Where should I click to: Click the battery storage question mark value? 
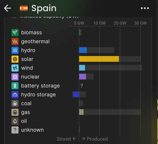coord(82,86)
